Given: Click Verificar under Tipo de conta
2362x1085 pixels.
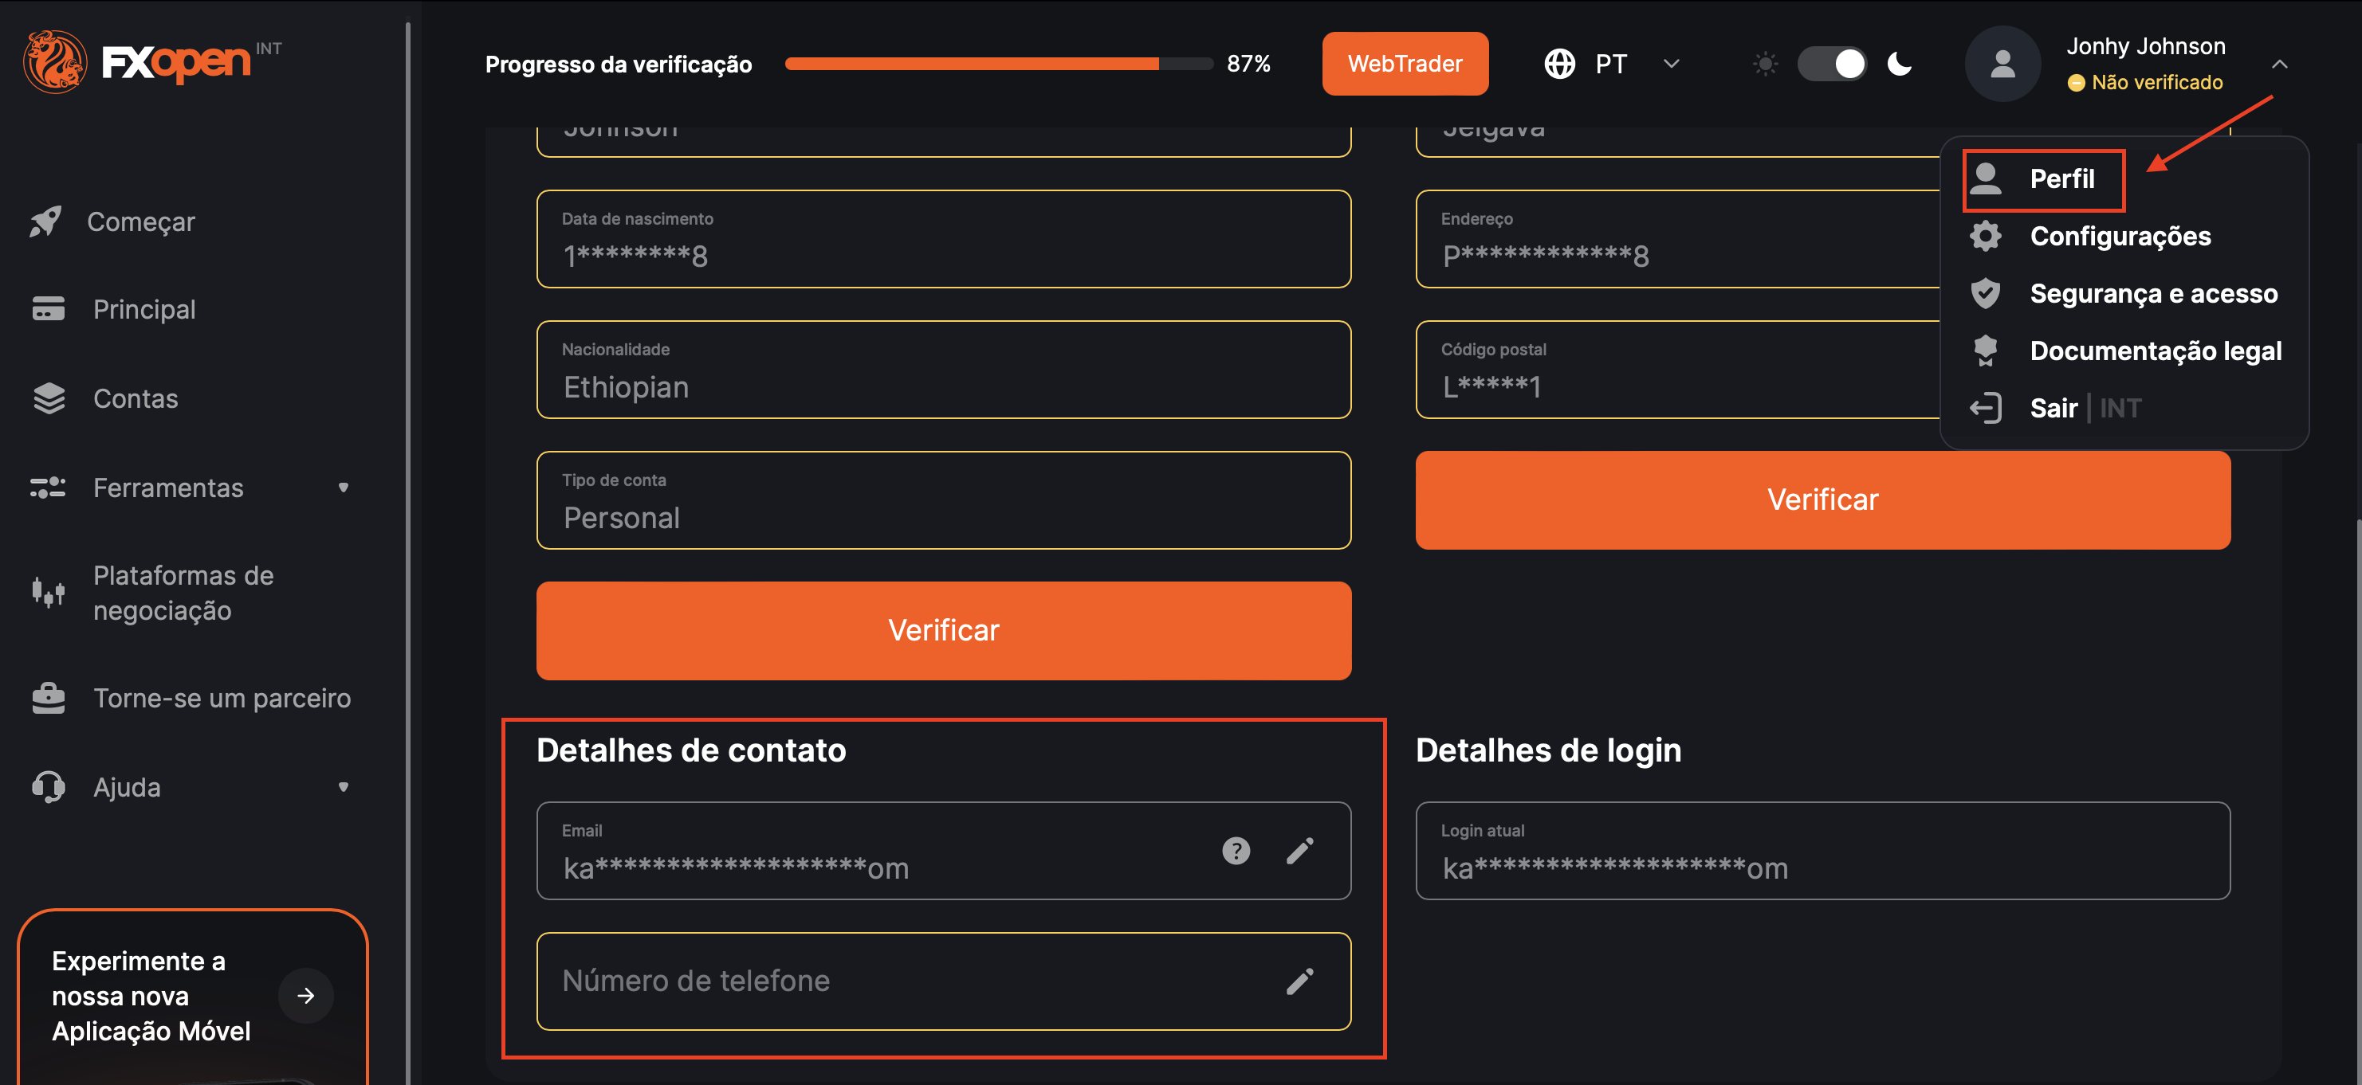Looking at the screenshot, I should pos(942,630).
